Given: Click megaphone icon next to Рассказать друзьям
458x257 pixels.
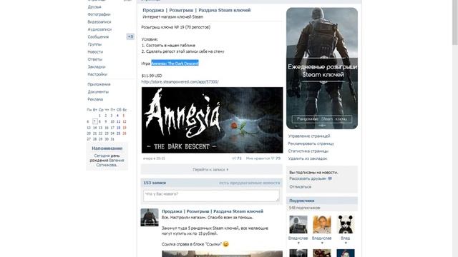Looking at the screenshot, I should pyautogui.click(x=330, y=178).
